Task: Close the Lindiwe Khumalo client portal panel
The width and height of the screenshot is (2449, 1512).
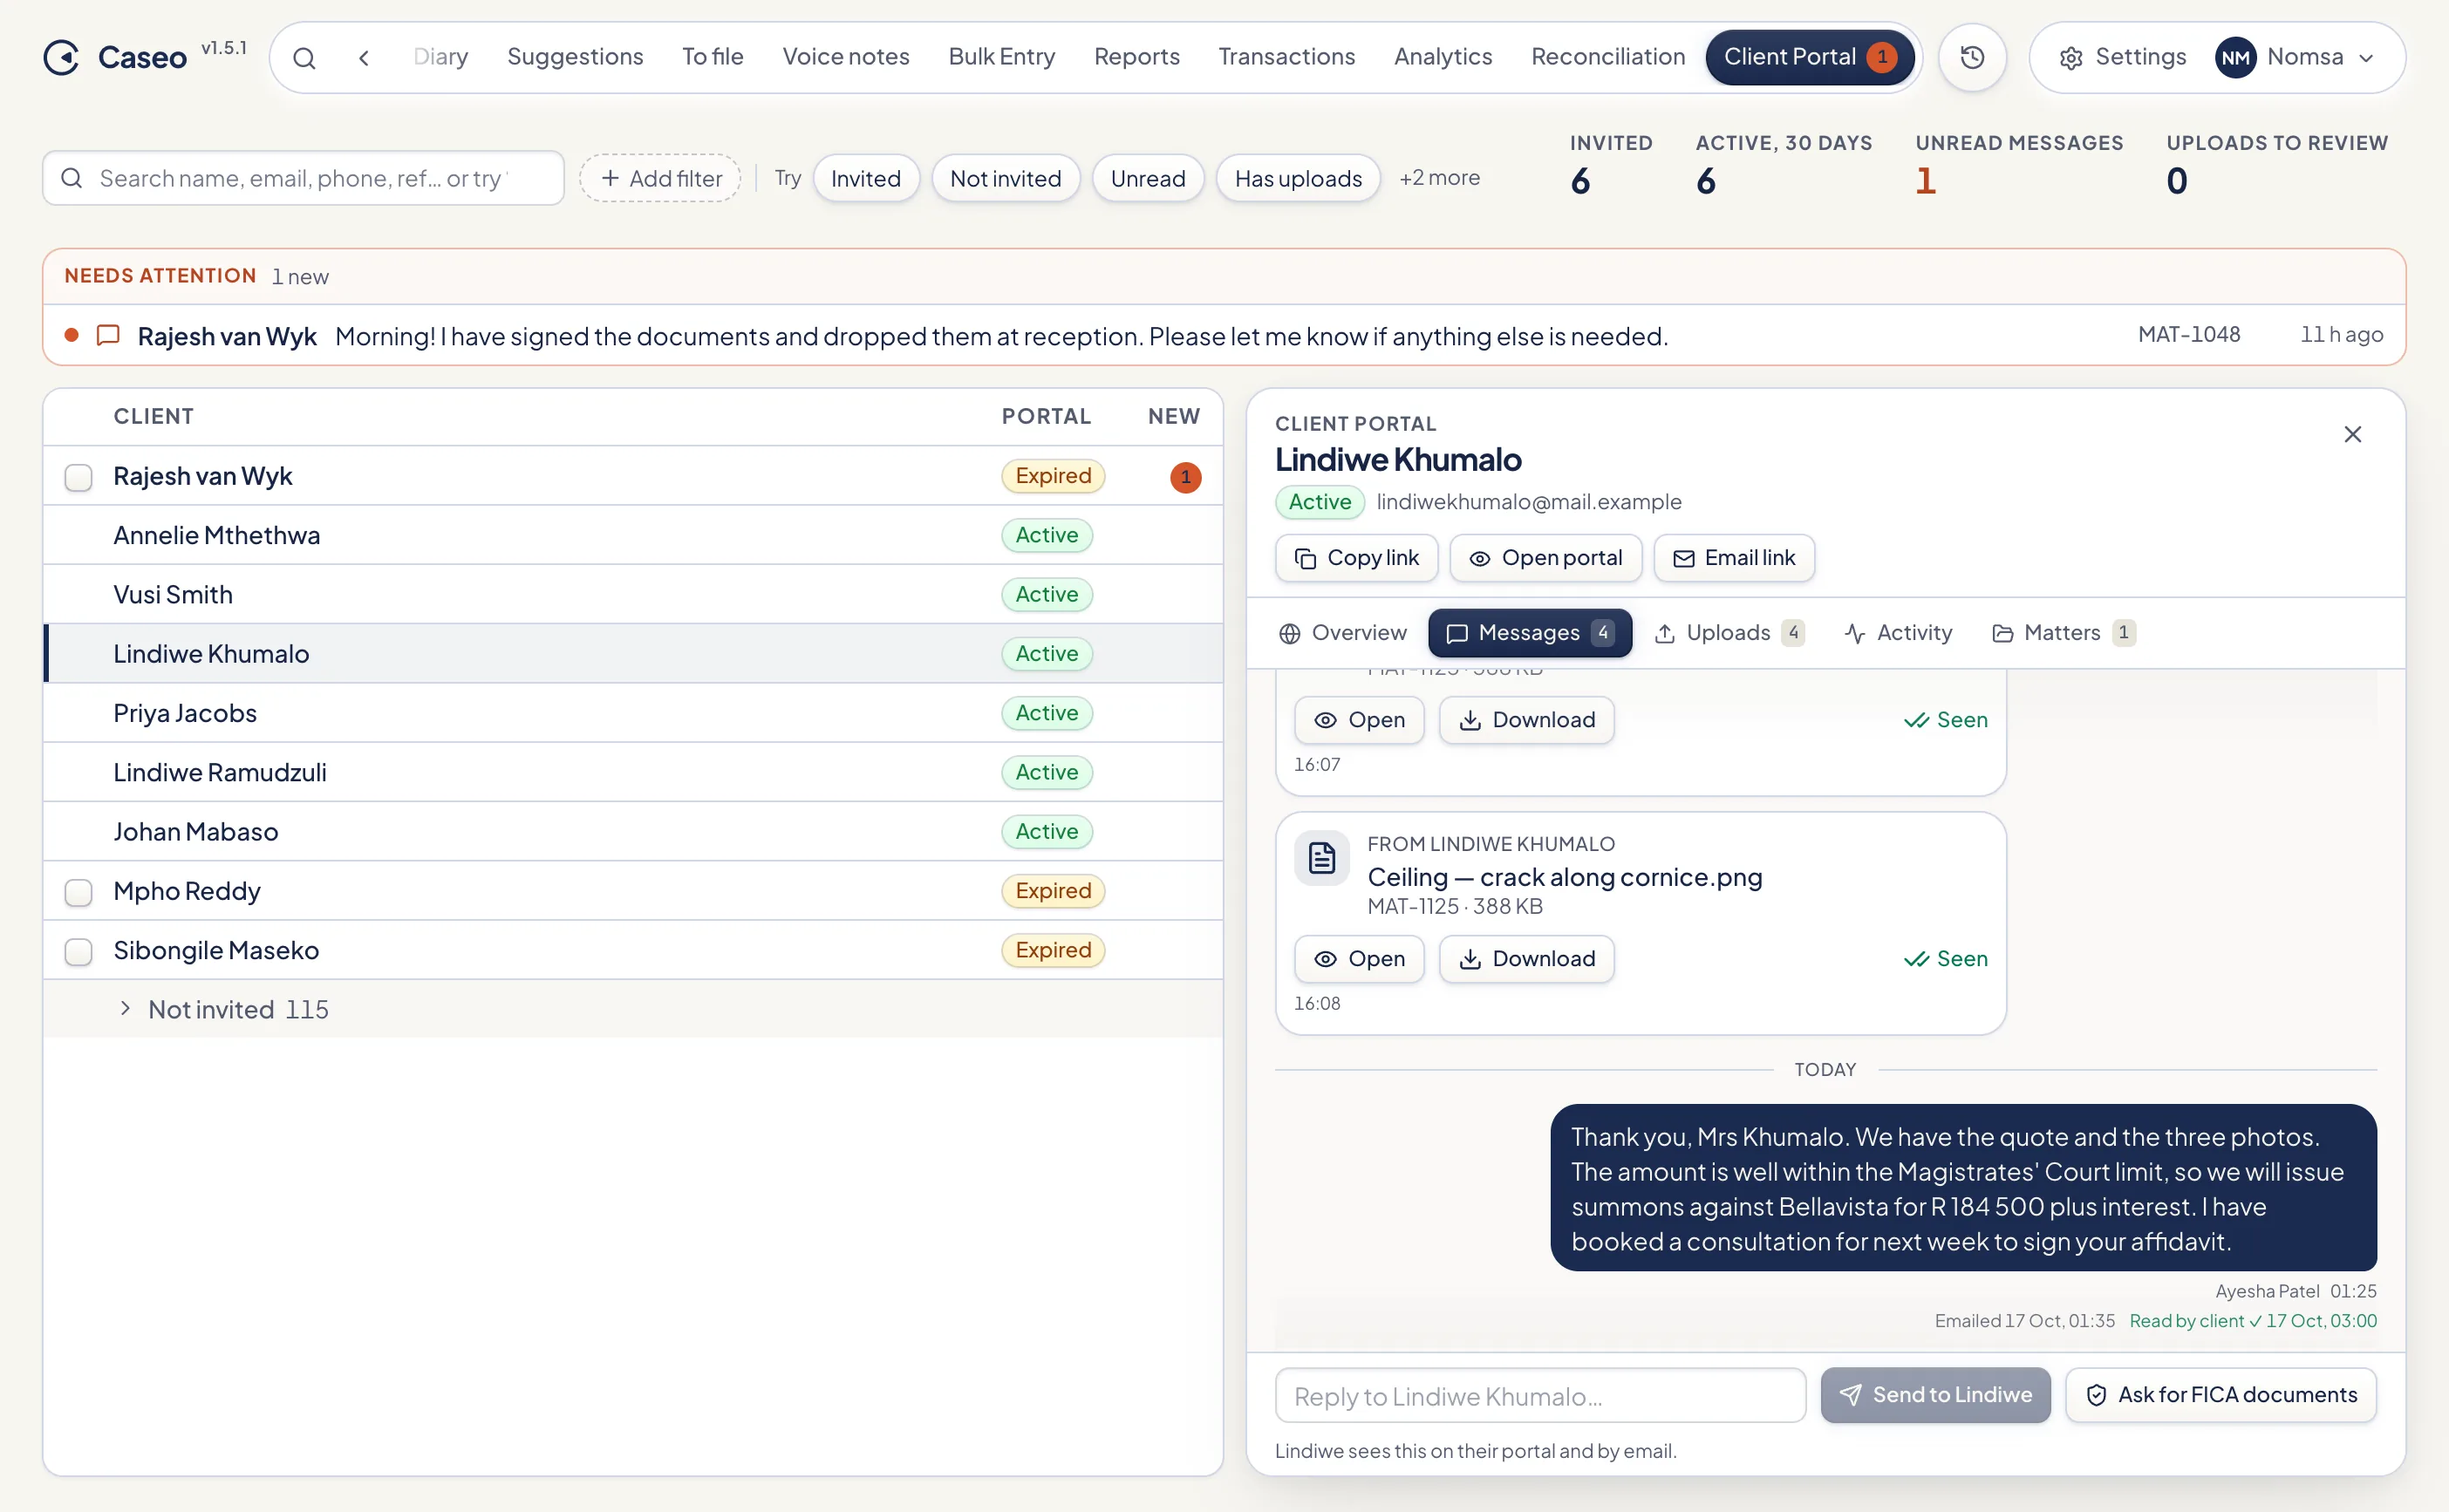Action: 2352,434
